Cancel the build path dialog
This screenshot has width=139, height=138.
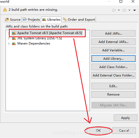click(124, 131)
